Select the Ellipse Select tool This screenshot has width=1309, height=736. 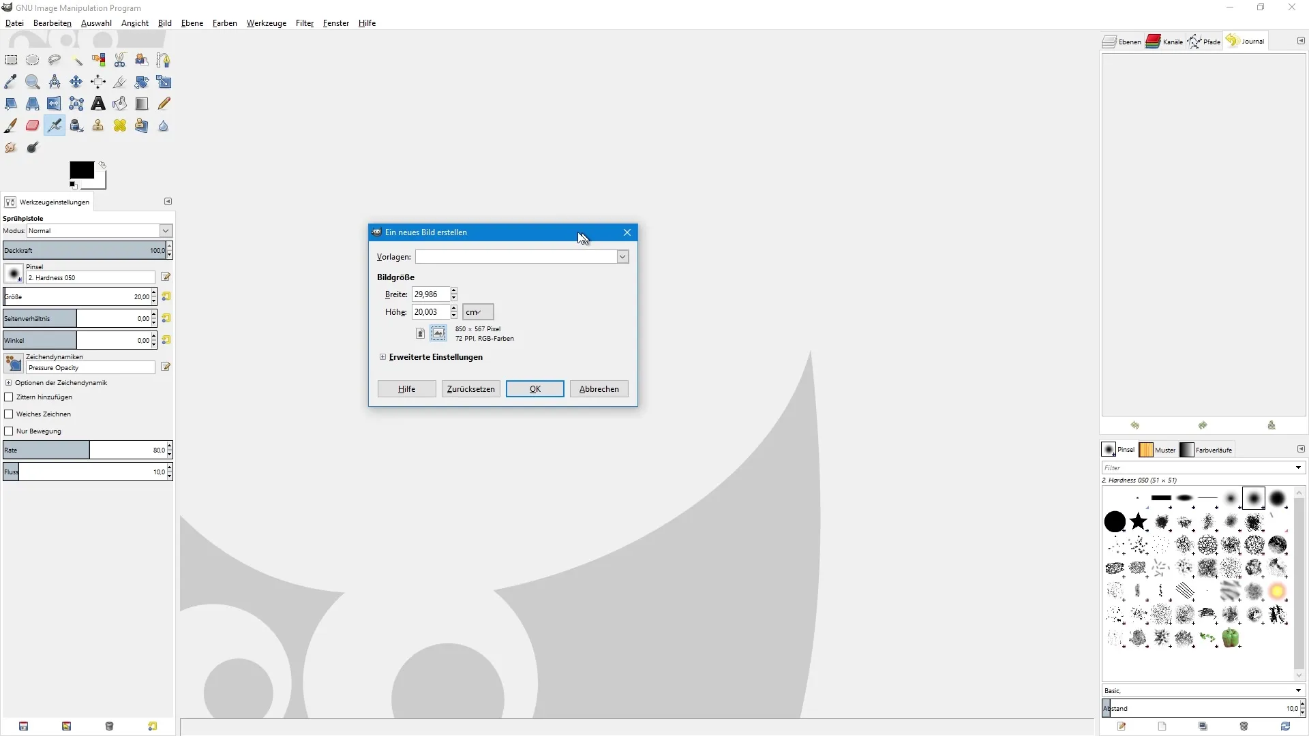33,60
